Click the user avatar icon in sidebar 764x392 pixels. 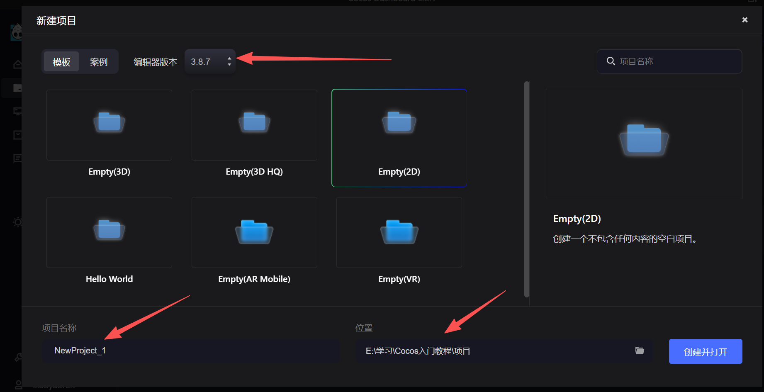[x=18, y=385]
